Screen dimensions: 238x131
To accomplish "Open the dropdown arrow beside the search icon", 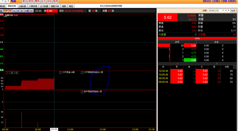I will coord(2,1).
